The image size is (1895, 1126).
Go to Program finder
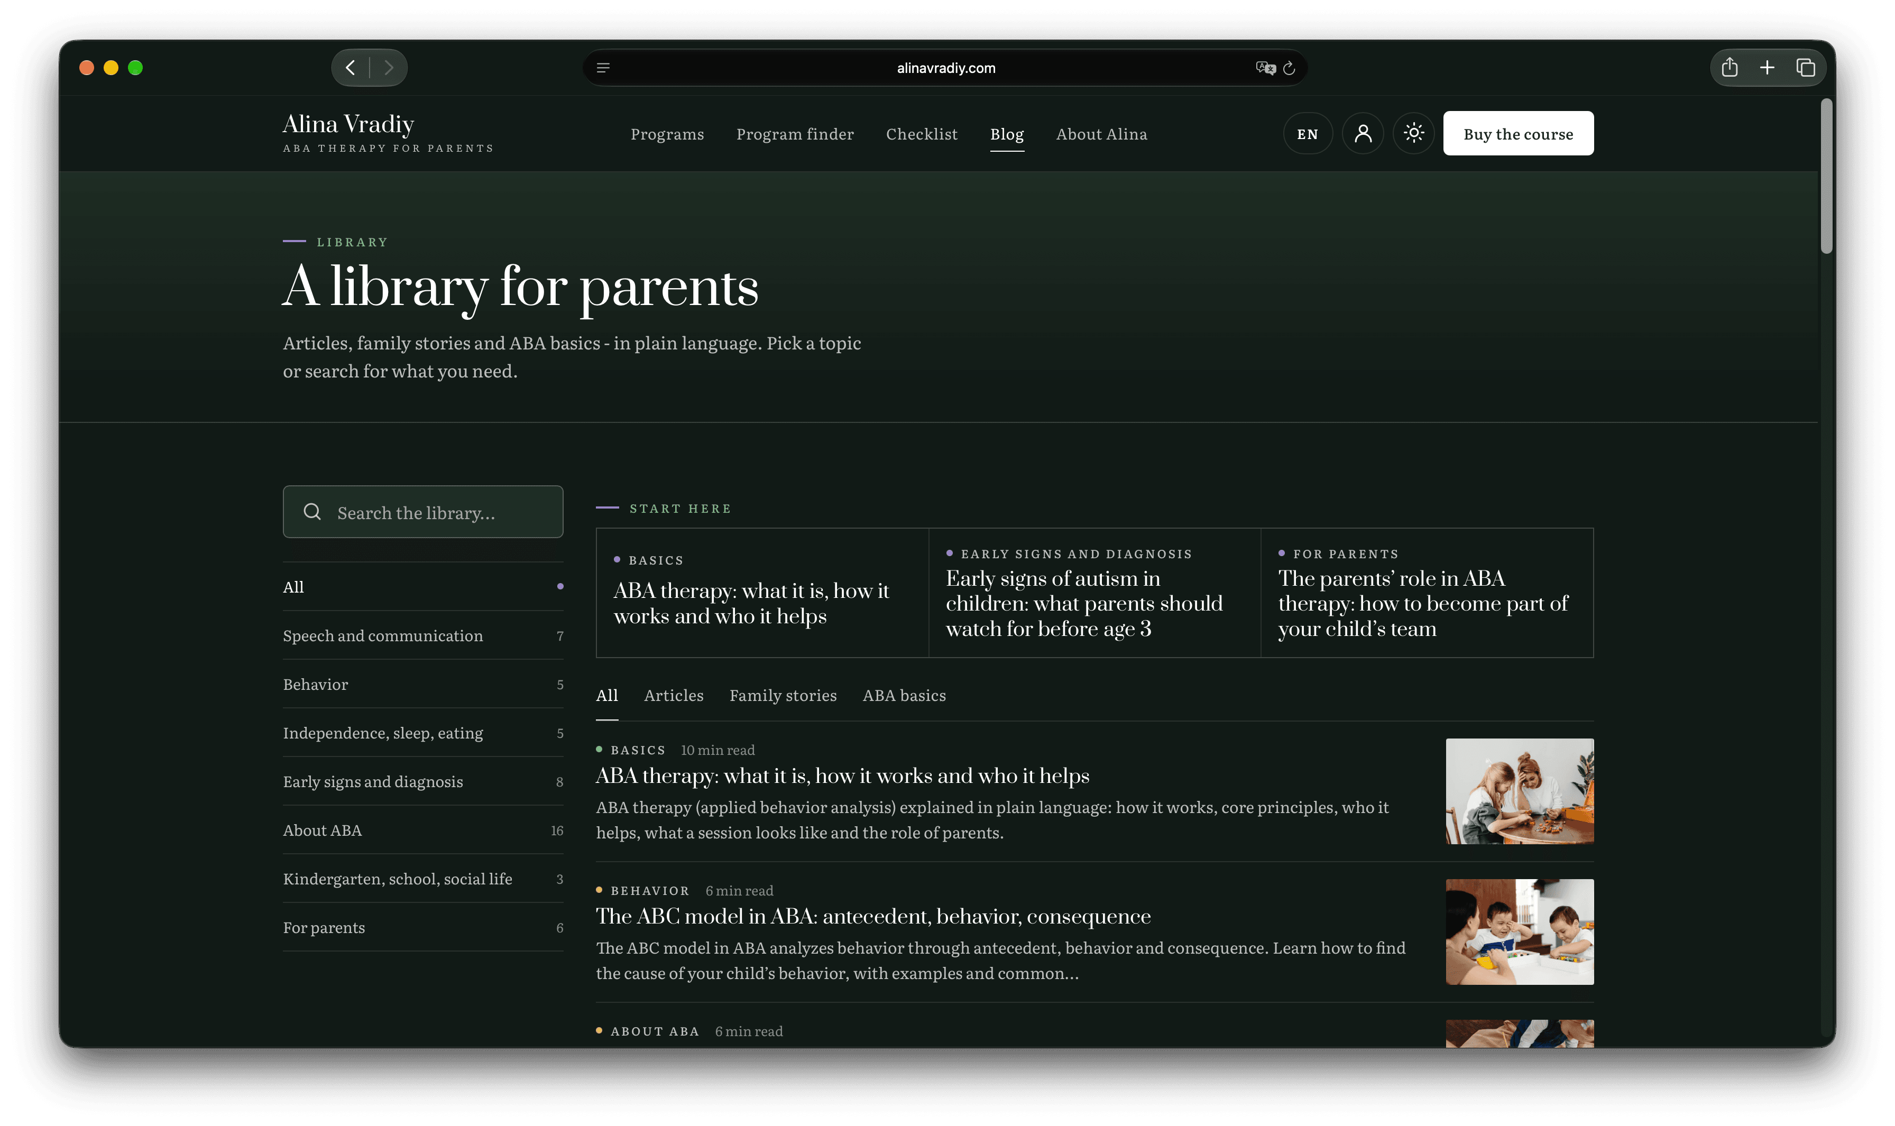point(795,134)
